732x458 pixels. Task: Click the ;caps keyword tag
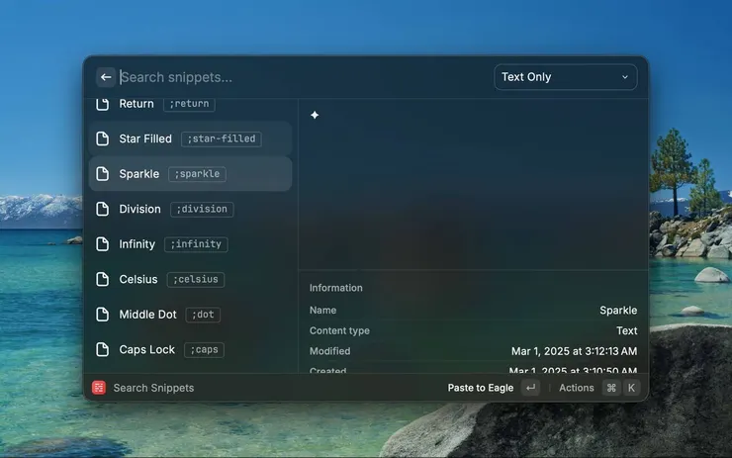204,350
